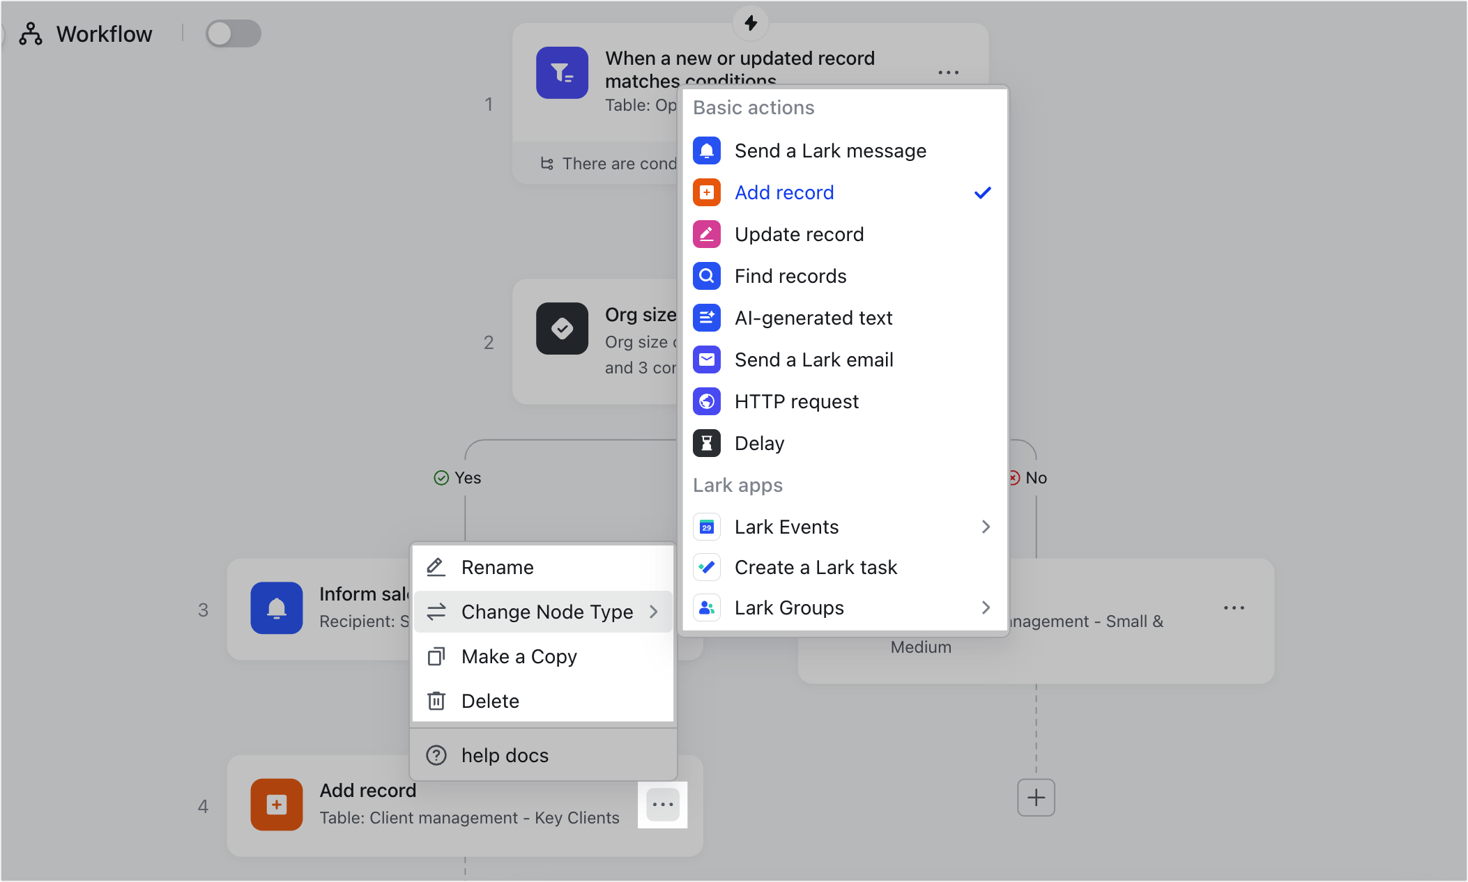Click the blue bell icon on node 3

277,608
